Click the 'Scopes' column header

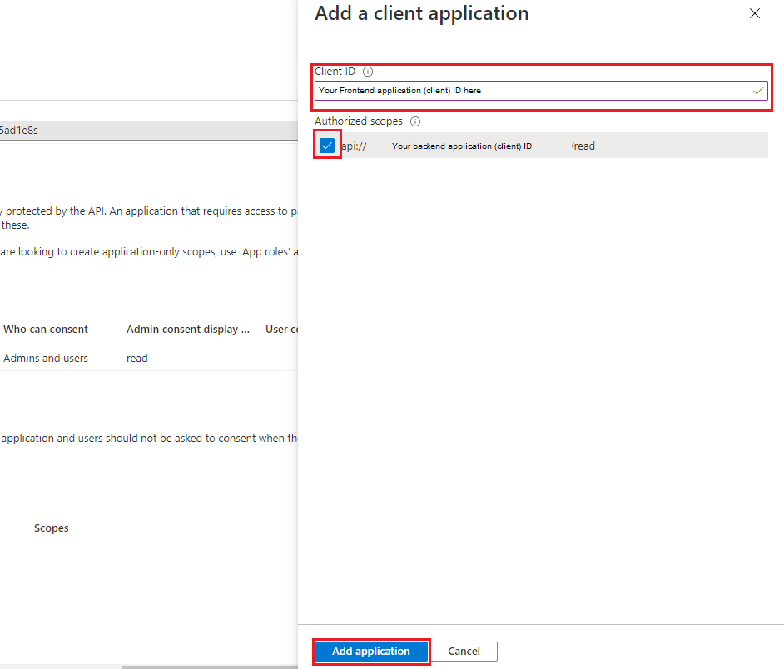pyautogui.click(x=51, y=528)
